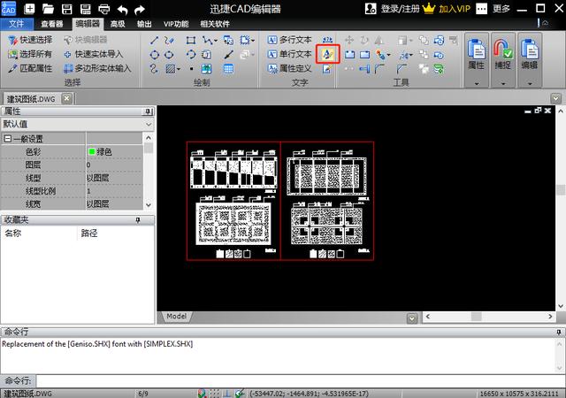Viewport: 566px width, 398px height.
Task: Select the Circle tool with center point
Action: click(154, 55)
